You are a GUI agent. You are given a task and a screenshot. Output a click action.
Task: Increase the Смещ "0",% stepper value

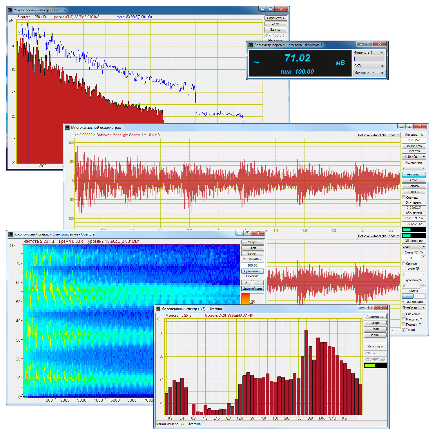pos(423,256)
